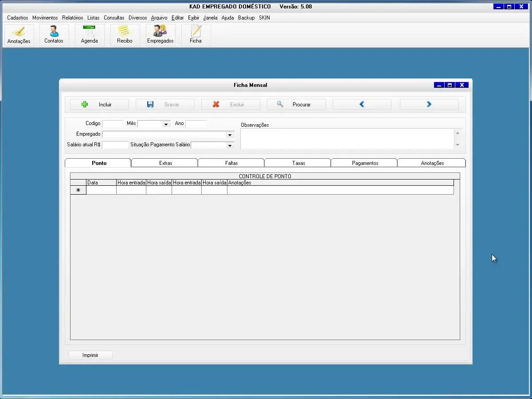Open the Cadastros menu
The width and height of the screenshot is (532, 399).
coord(18,18)
